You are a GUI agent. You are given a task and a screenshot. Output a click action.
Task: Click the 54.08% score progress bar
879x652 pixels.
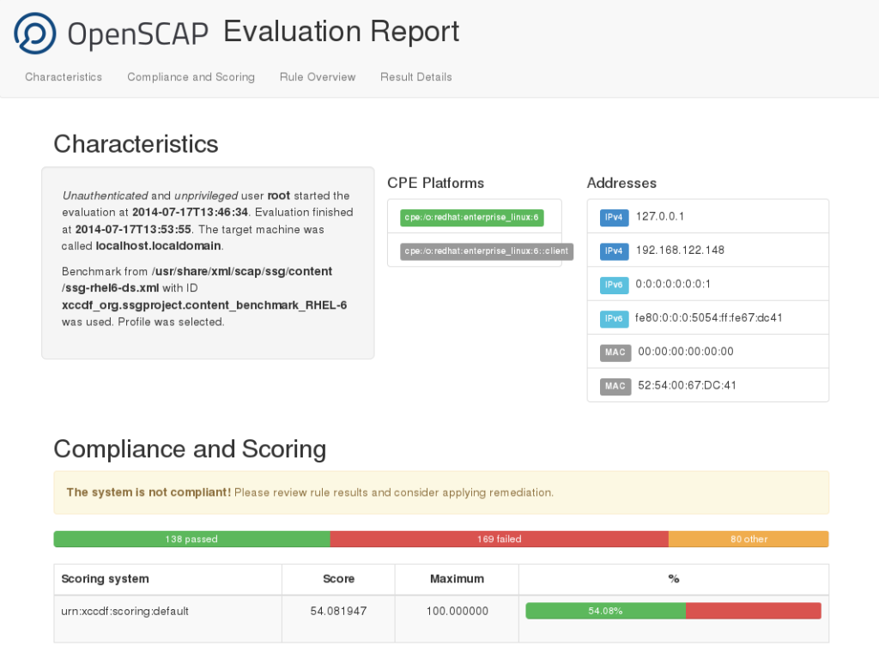pyautogui.click(x=673, y=611)
